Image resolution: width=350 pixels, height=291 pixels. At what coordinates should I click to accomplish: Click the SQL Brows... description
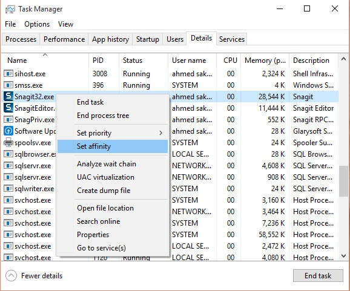click(x=312, y=154)
